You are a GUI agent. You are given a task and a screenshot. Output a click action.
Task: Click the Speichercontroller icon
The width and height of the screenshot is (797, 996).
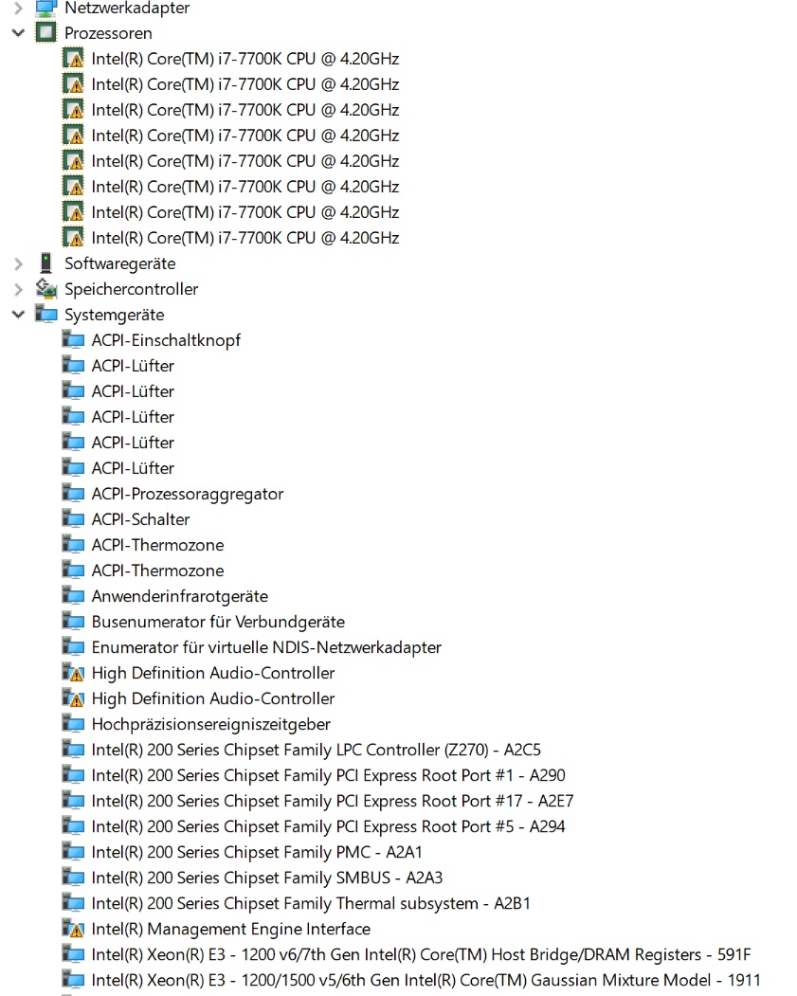(x=45, y=288)
